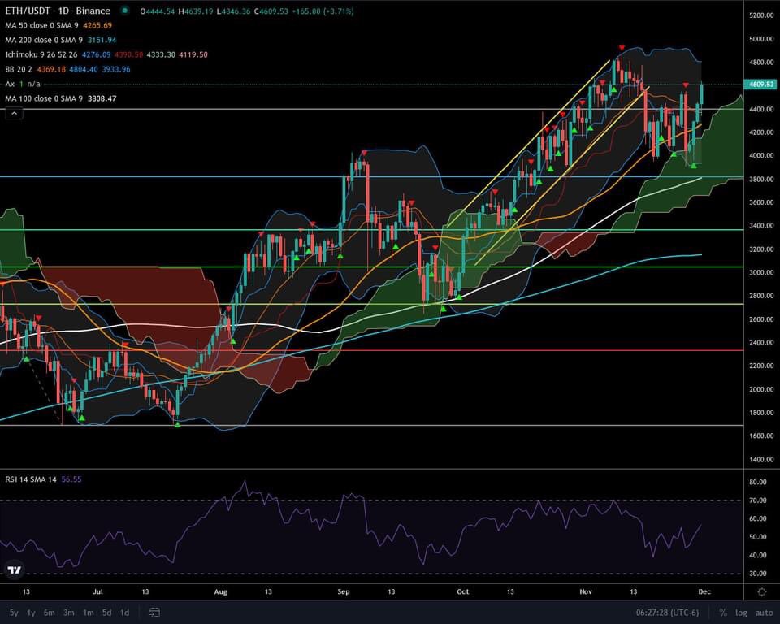This screenshot has width=780, height=624.
Task: Toggle percent scale with the % button
Action: (x=723, y=613)
